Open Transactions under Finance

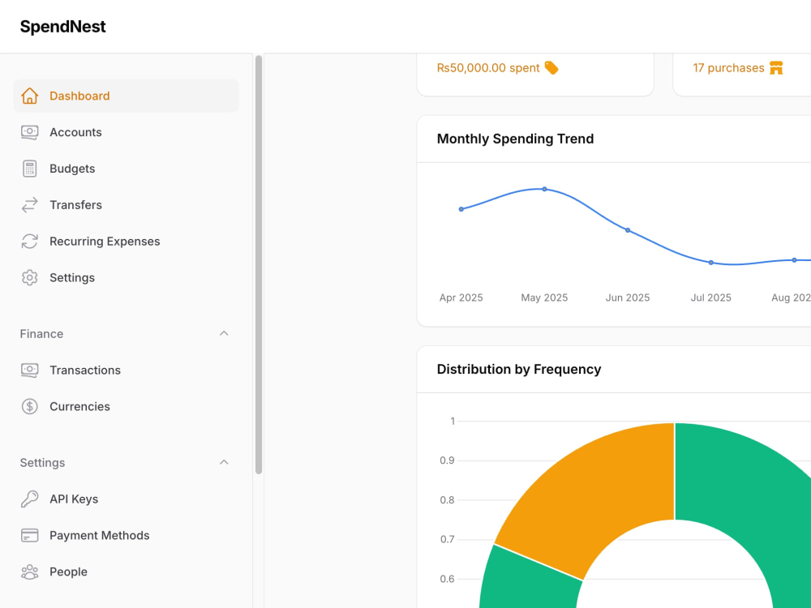click(x=126, y=370)
